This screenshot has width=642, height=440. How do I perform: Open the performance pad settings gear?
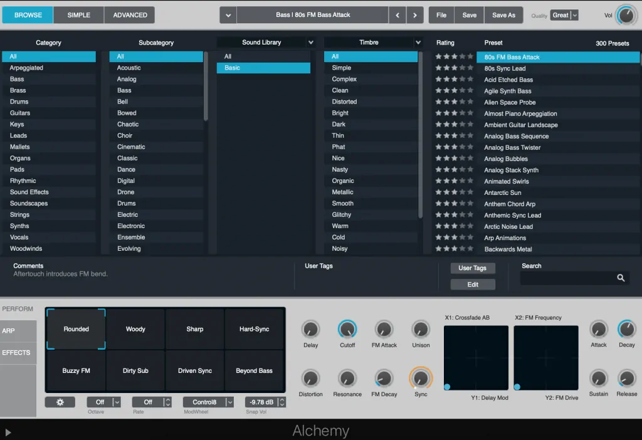pos(60,402)
